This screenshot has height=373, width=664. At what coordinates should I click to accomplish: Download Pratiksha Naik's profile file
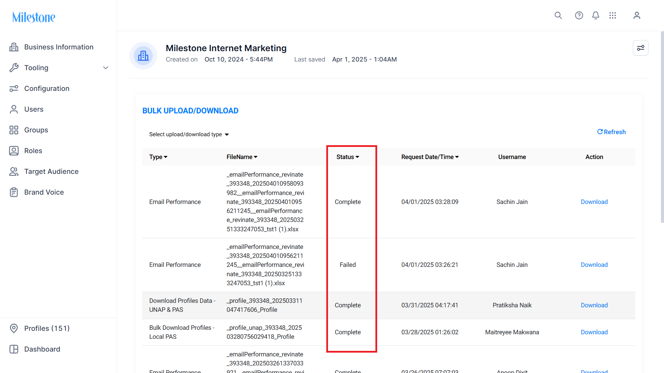pyautogui.click(x=594, y=305)
